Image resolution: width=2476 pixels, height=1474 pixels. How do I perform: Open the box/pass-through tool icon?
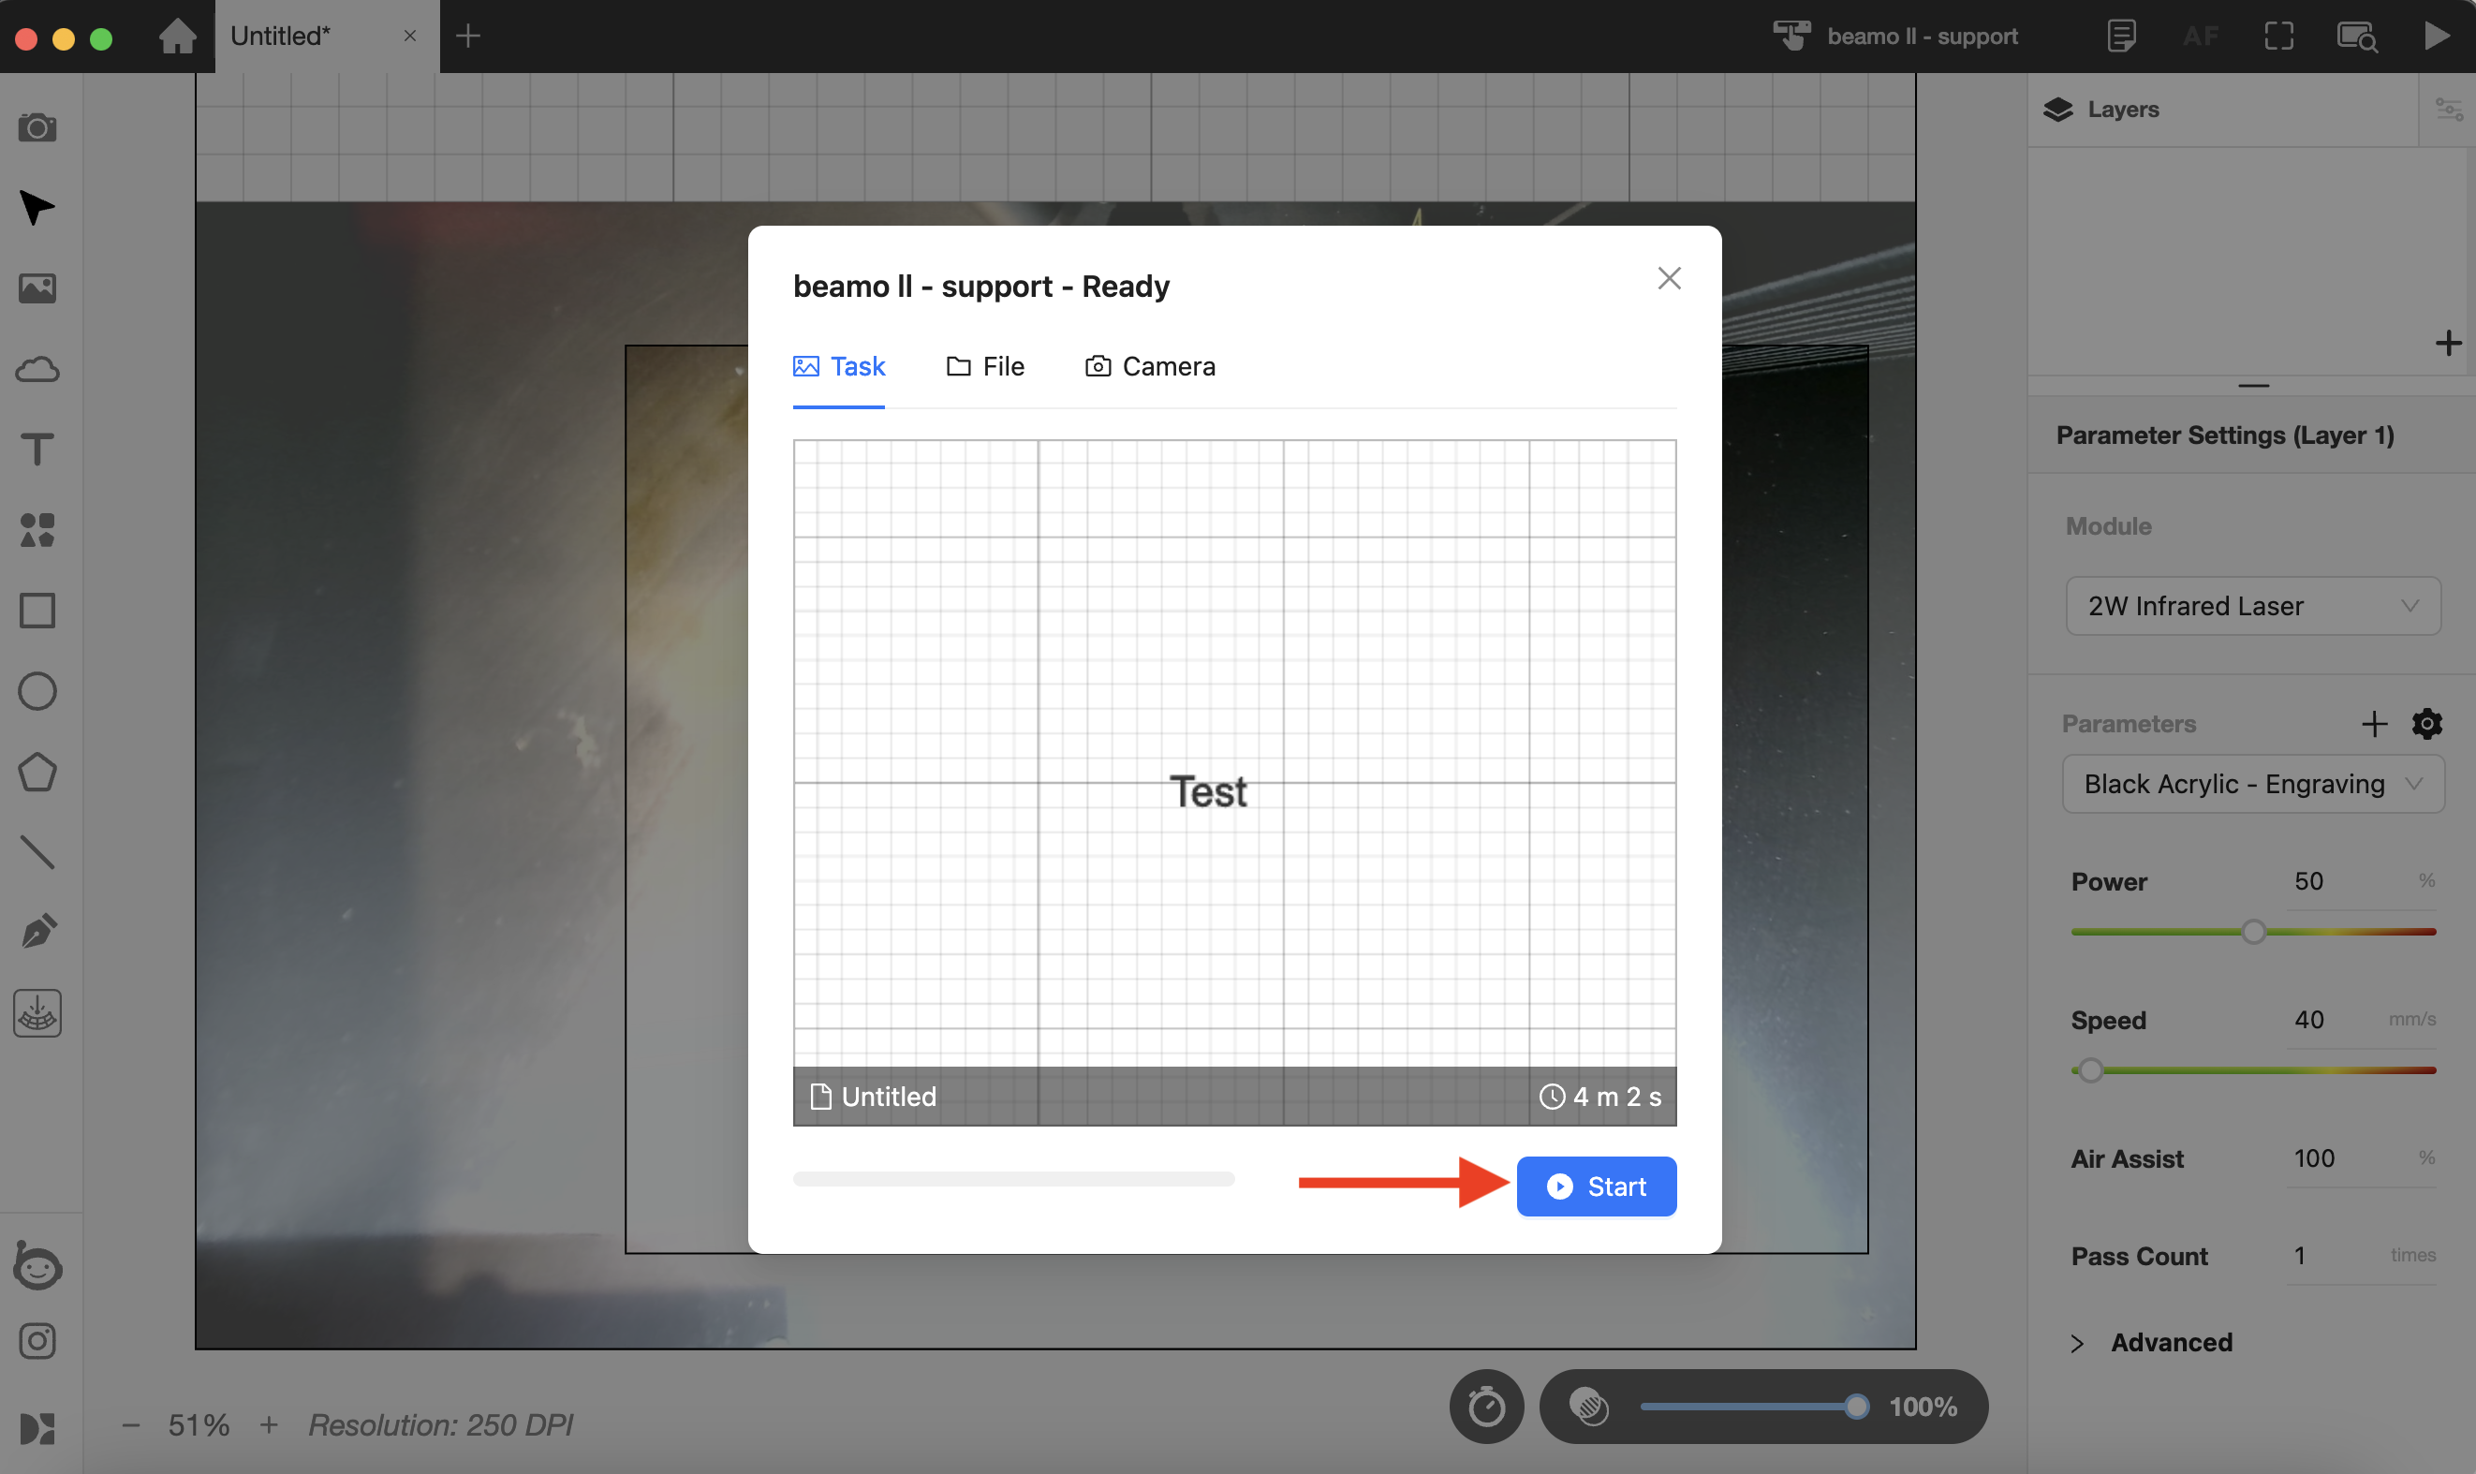click(37, 1013)
